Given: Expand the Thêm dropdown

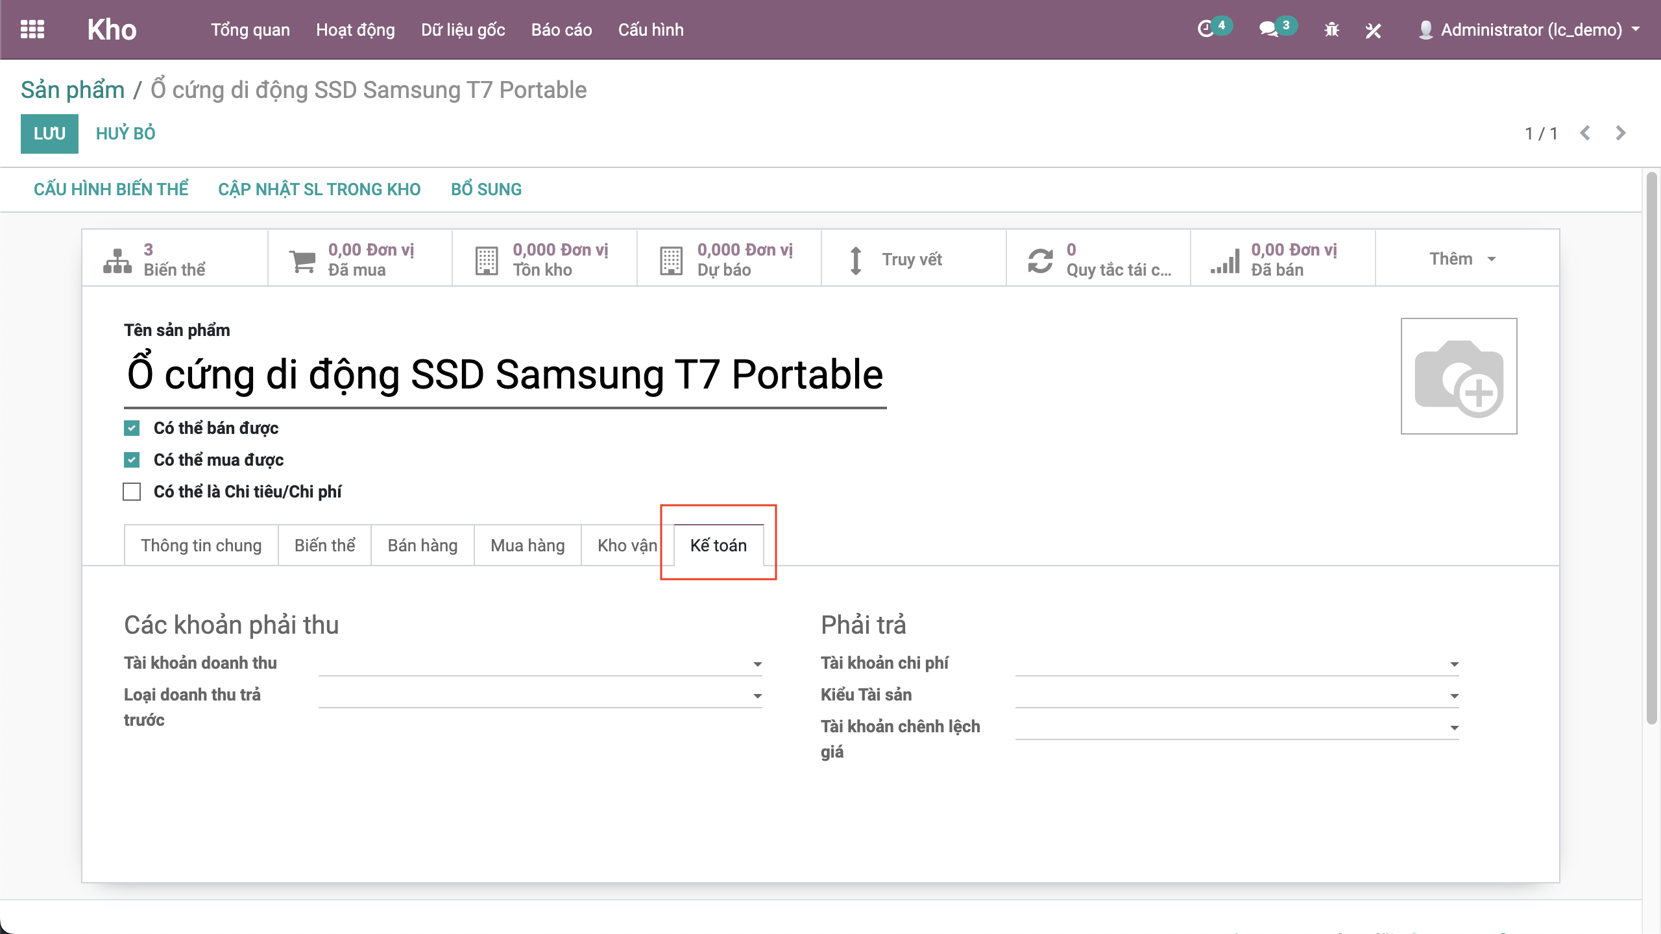Looking at the screenshot, I should tap(1462, 259).
